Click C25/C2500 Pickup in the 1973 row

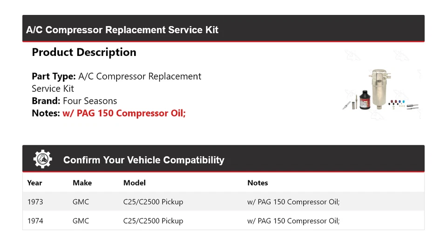tap(153, 202)
